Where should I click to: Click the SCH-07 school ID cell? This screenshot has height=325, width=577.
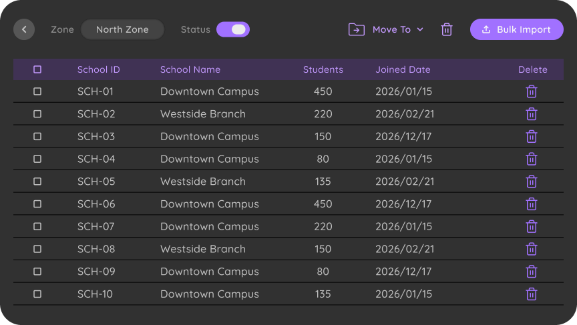coord(95,226)
